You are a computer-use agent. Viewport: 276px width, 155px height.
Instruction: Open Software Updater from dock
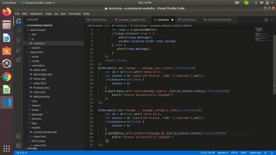point(7,64)
